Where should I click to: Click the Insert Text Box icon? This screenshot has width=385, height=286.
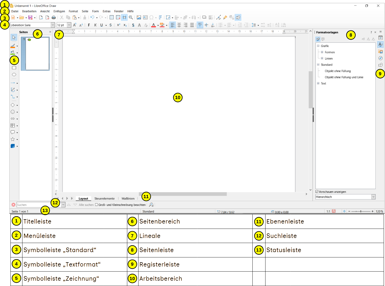pyautogui.click(x=145, y=18)
